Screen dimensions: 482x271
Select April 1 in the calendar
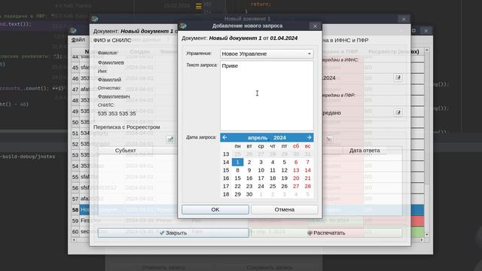(238, 163)
